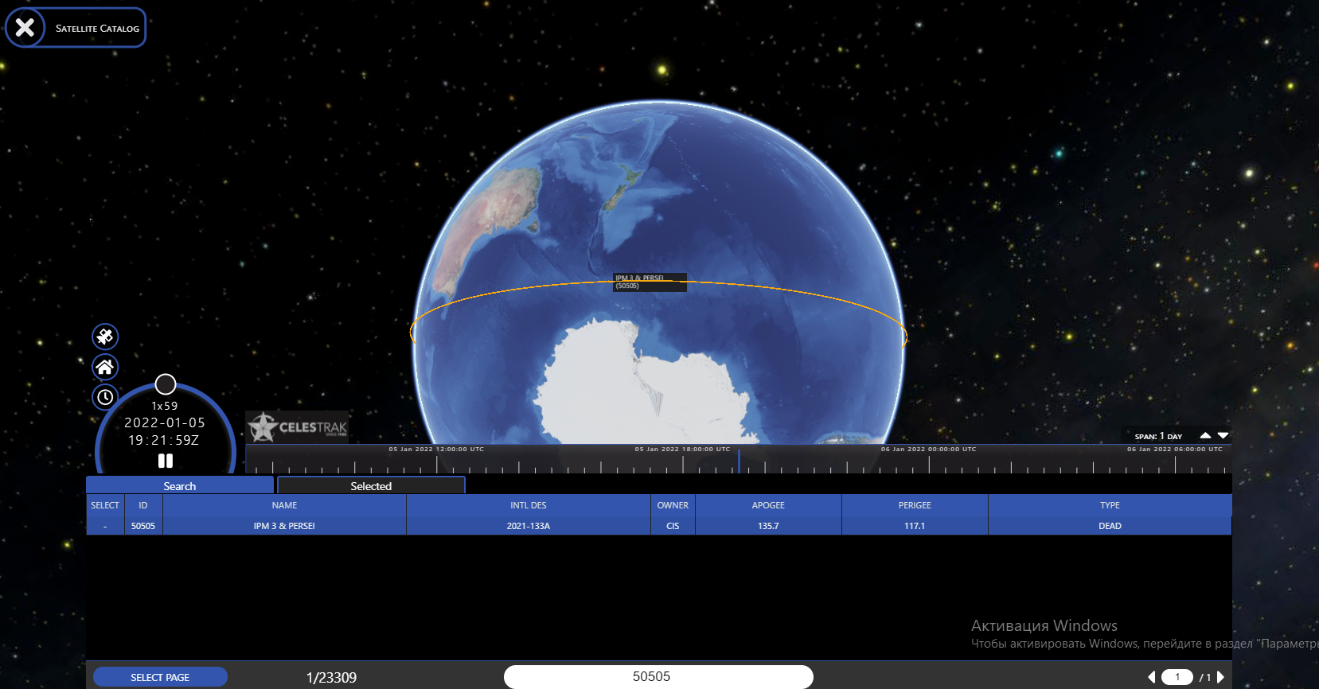Sort the table by Apogee column
The width and height of the screenshot is (1319, 689).
point(768,505)
